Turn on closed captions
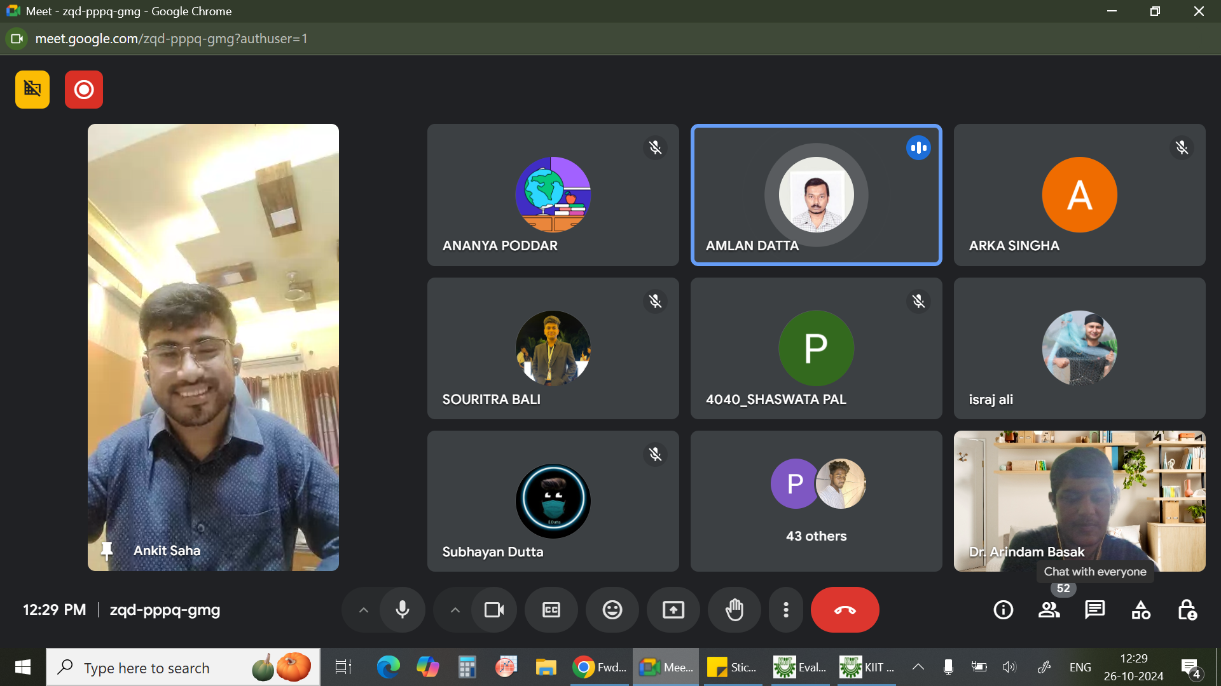The width and height of the screenshot is (1221, 686). pos(551,610)
